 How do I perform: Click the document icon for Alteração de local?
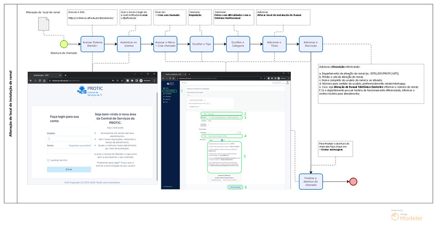tap(44, 25)
